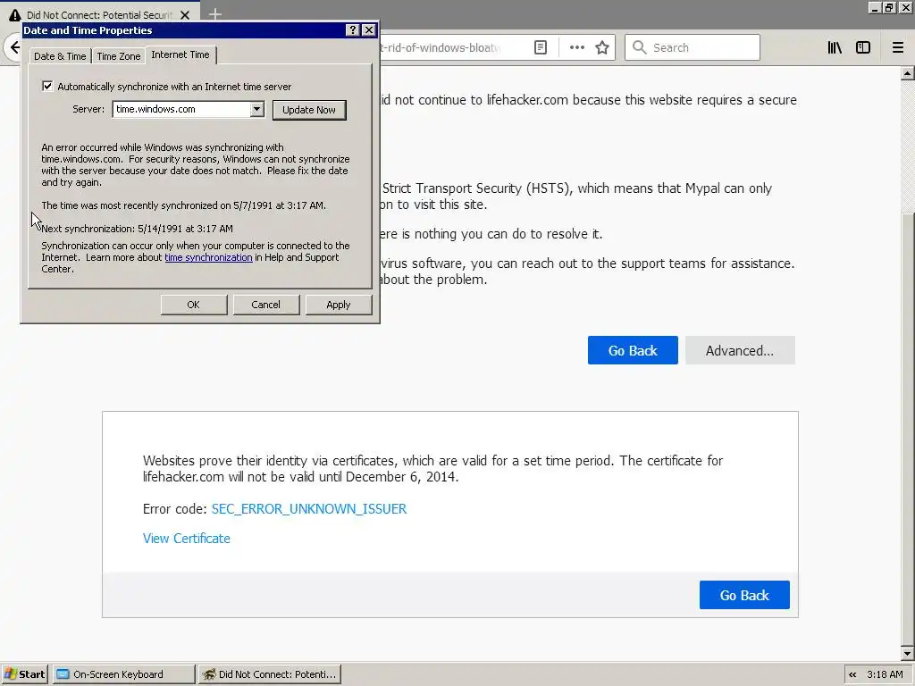Click the browser back arrow button
915x686 pixels.
[14, 47]
